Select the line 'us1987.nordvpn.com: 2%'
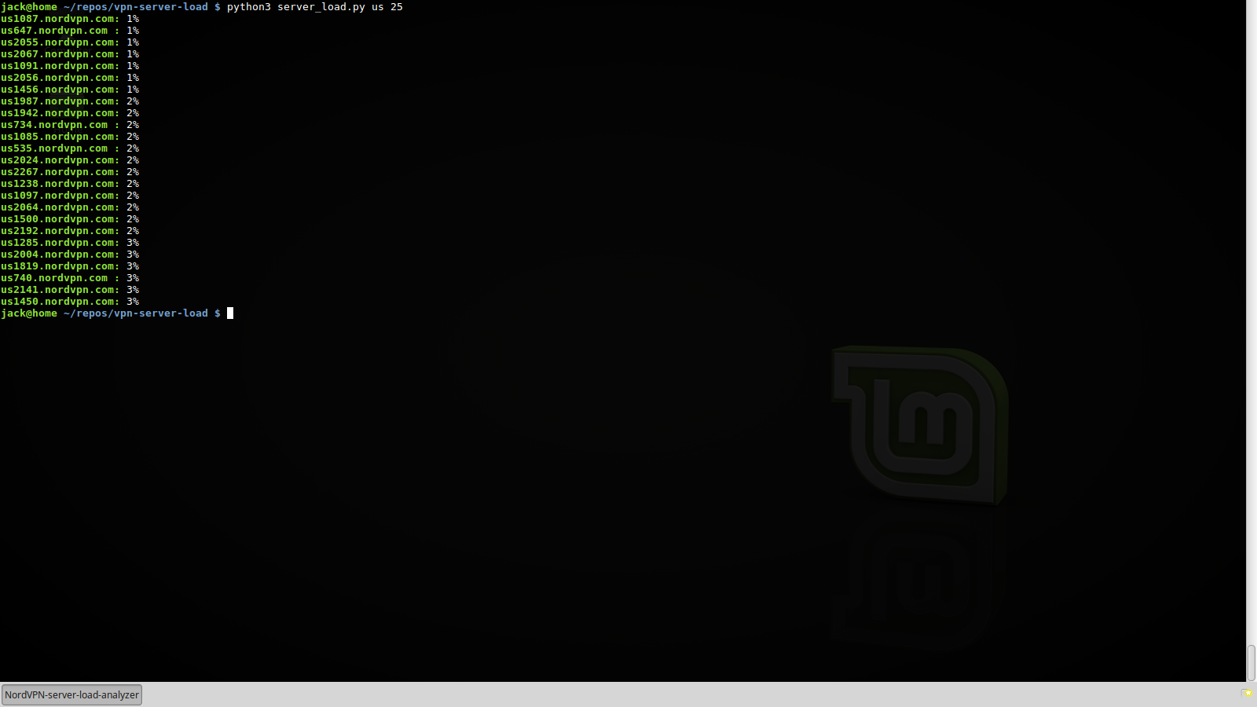This screenshot has width=1257, height=707. click(70, 101)
